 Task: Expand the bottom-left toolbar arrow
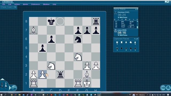(10, 88)
